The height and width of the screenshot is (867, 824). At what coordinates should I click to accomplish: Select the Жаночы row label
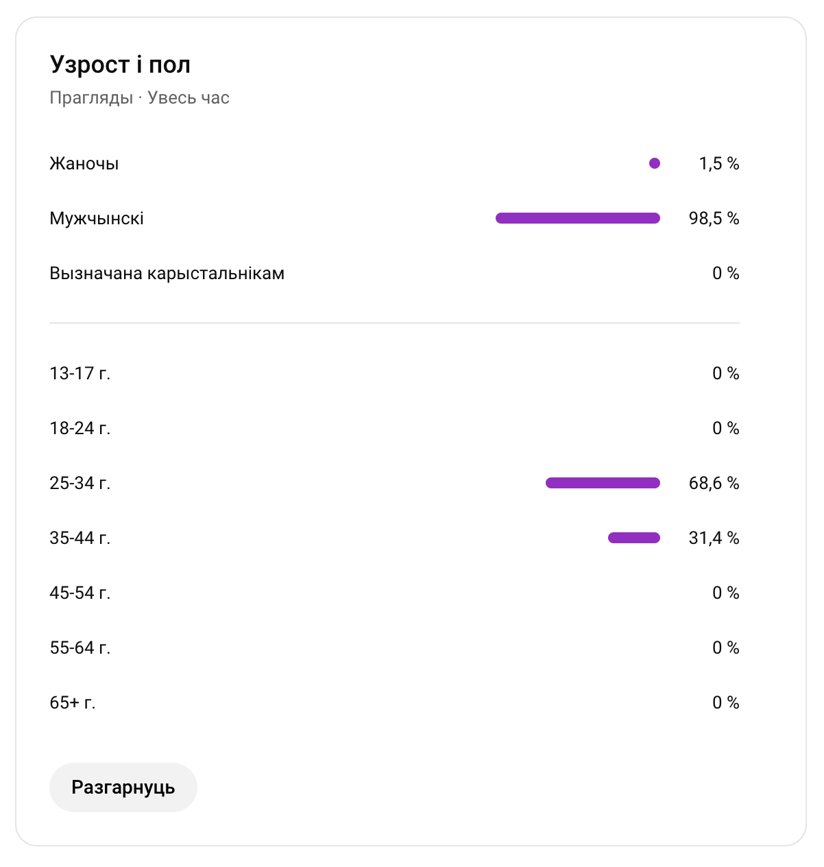84,164
